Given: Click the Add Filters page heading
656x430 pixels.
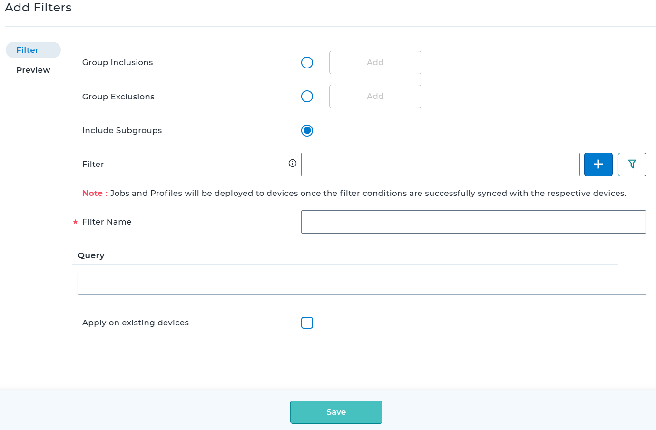Looking at the screenshot, I should (38, 8).
